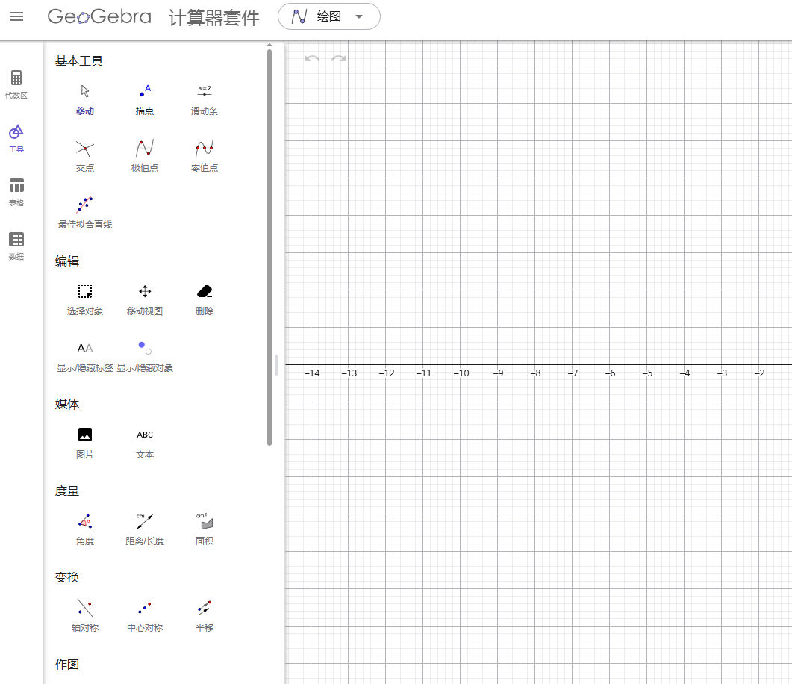Click the undo arrow button
792x684 pixels.
point(312,59)
